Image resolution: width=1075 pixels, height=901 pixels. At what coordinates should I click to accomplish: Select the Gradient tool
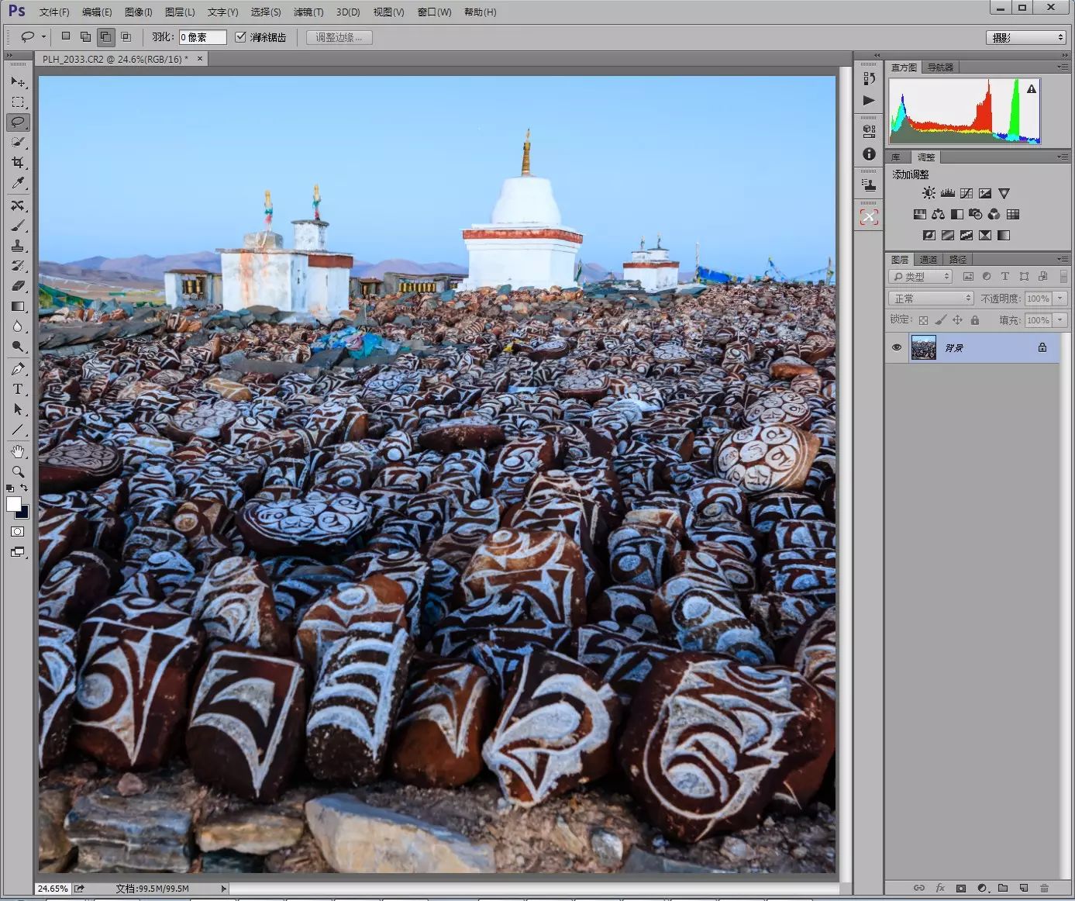(x=18, y=306)
